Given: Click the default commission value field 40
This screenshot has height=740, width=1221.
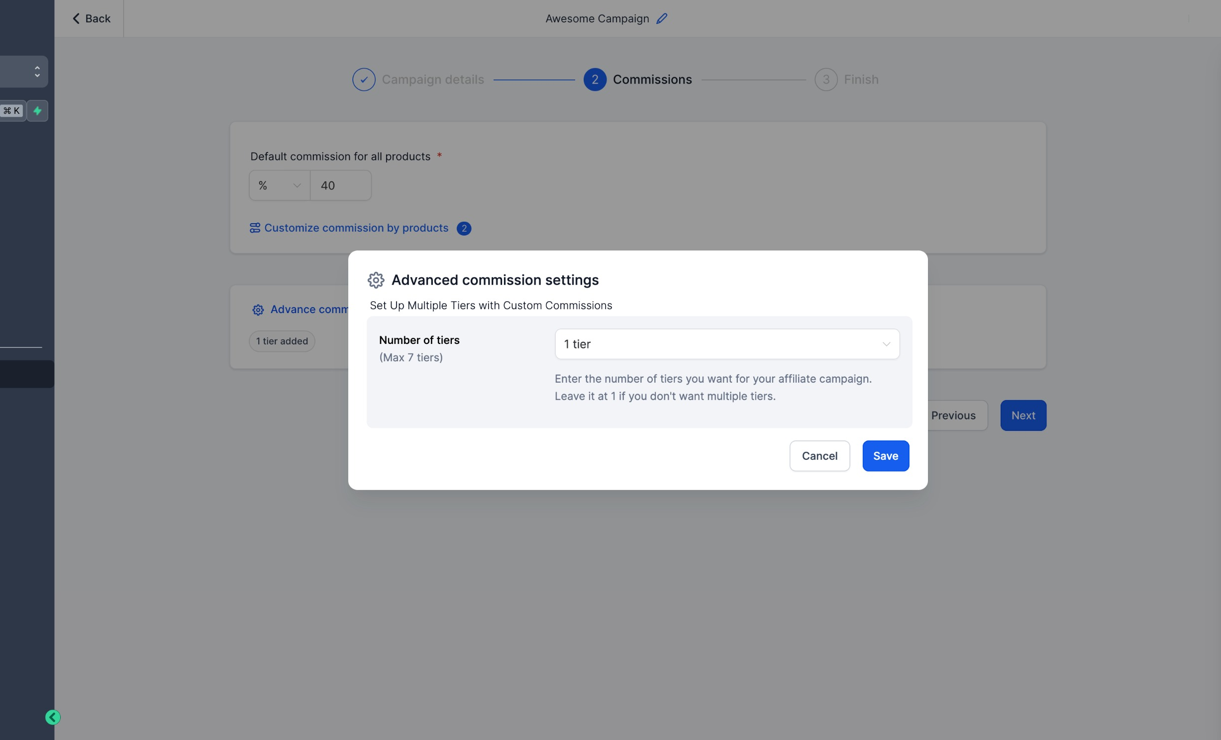Looking at the screenshot, I should click(x=341, y=185).
